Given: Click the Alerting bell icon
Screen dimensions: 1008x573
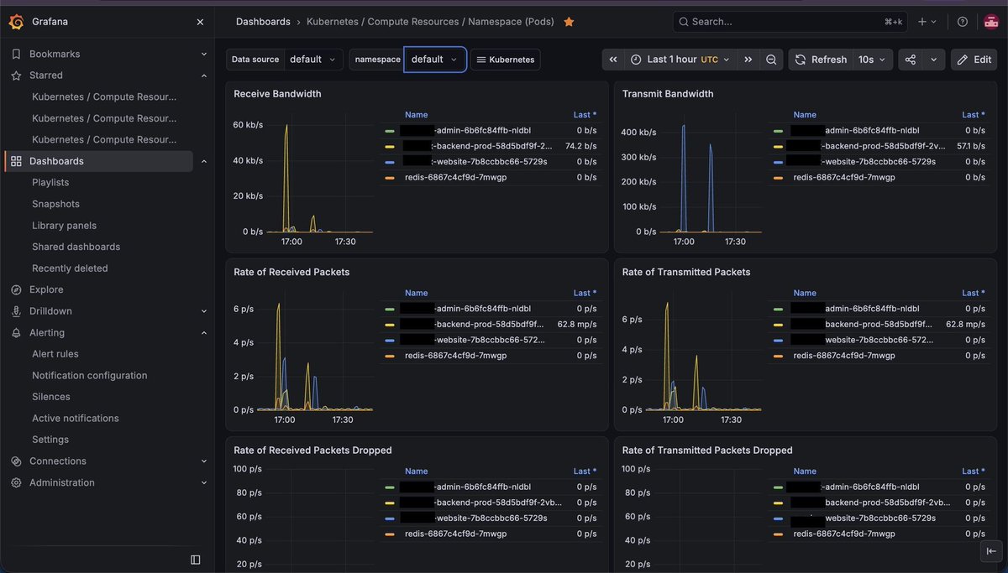Looking at the screenshot, I should pyautogui.click(x=16, y=333).
